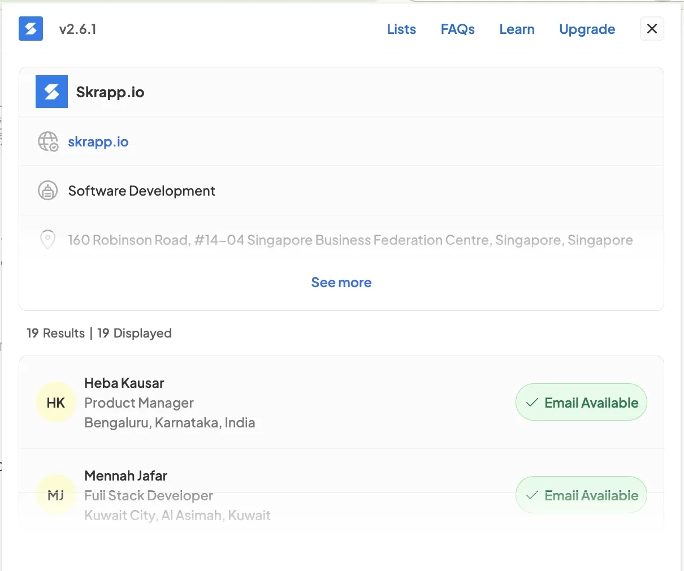The height and width of the screenshot is (571, 684).
Task: Click the Bengaluru, Karnataka, India location
Action: pyautogui.click(x=170, y=423)
